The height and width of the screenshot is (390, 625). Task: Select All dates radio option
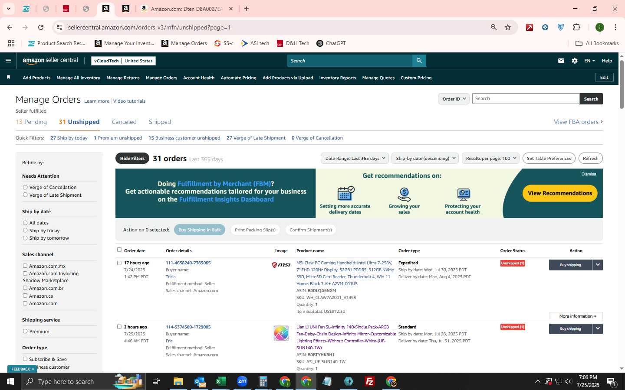click(x=25, y=223)
